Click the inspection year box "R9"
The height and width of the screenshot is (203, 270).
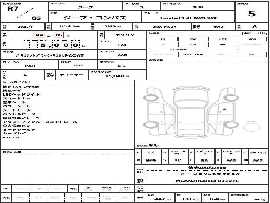[39, 35]
